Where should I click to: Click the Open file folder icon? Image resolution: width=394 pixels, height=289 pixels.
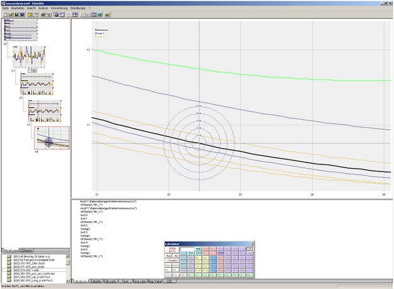(x=9, y=13)
